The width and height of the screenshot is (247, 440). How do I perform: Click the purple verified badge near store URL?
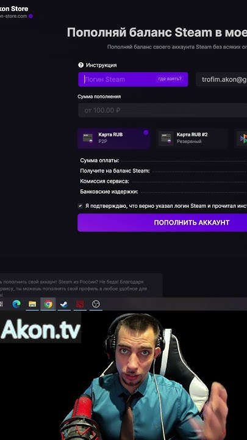[x=31, y=16]
